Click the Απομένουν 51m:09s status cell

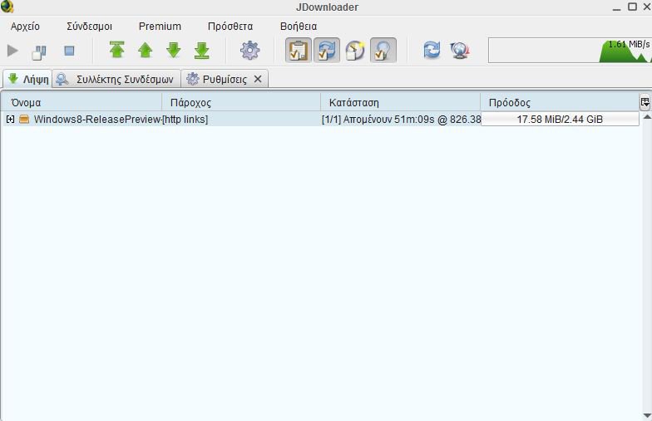click(401, 120)
